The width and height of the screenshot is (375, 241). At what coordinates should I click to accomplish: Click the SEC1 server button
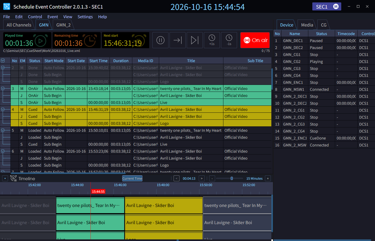tap(327, 6)
